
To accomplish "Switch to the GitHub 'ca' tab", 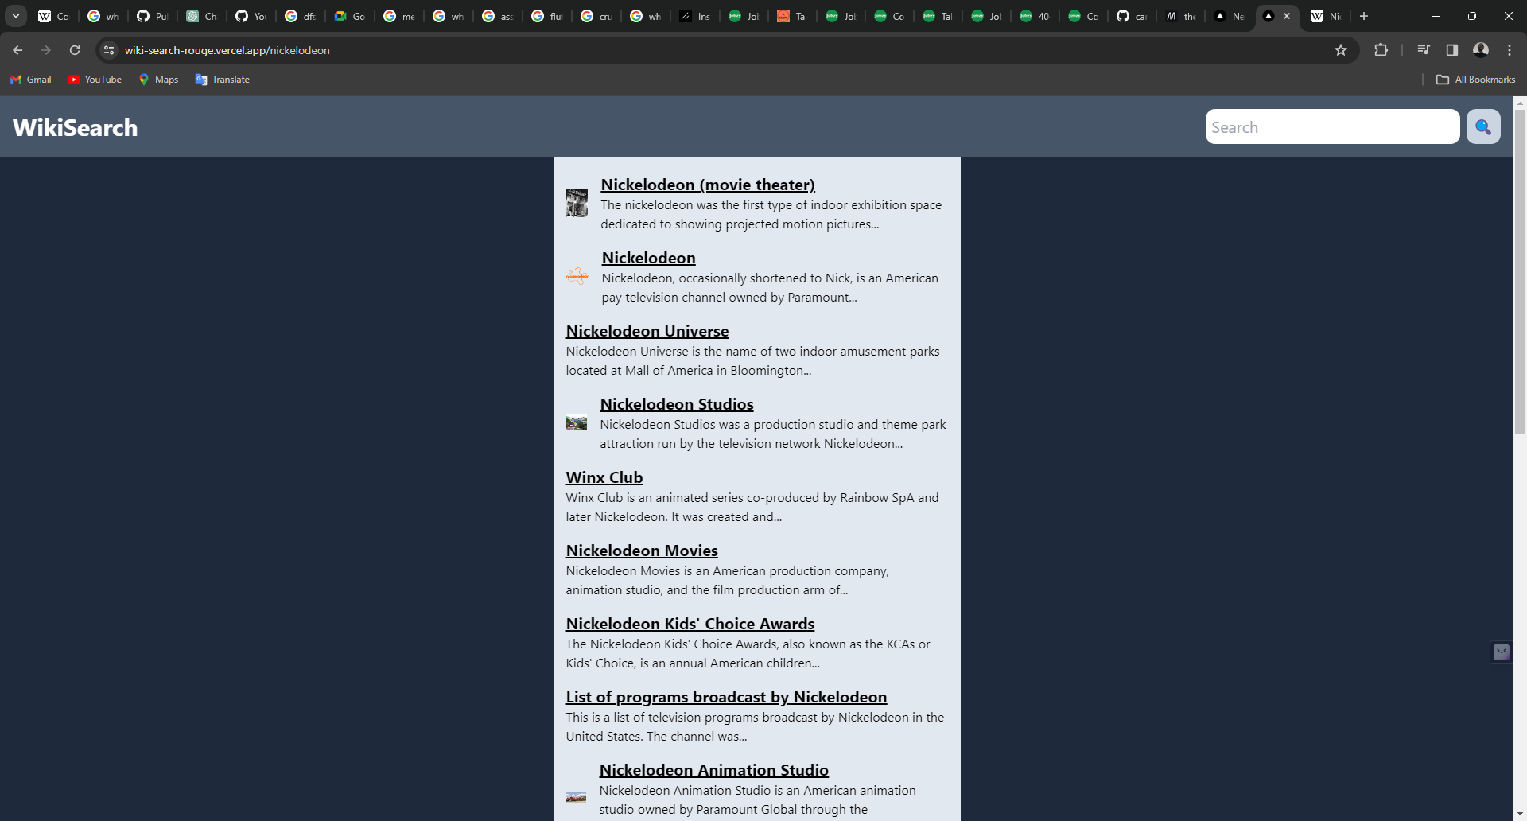I will click(x=1132, y=16).
